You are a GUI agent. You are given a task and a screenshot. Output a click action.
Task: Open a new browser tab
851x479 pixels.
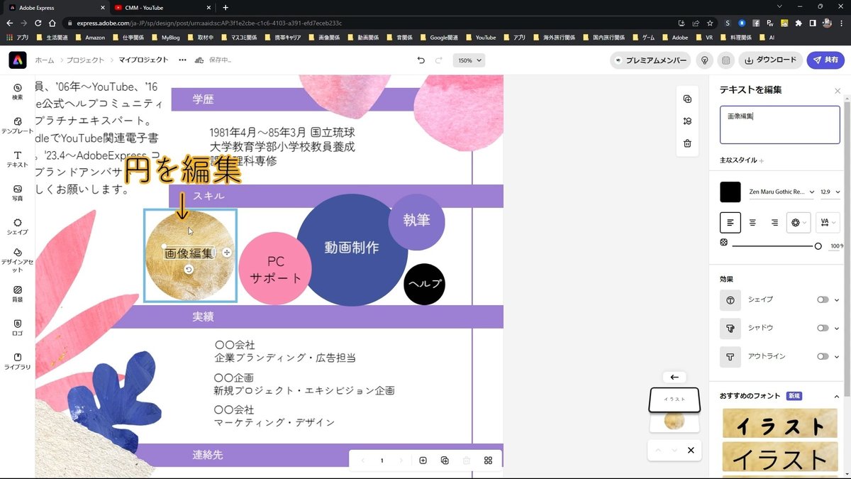(226, 7)
